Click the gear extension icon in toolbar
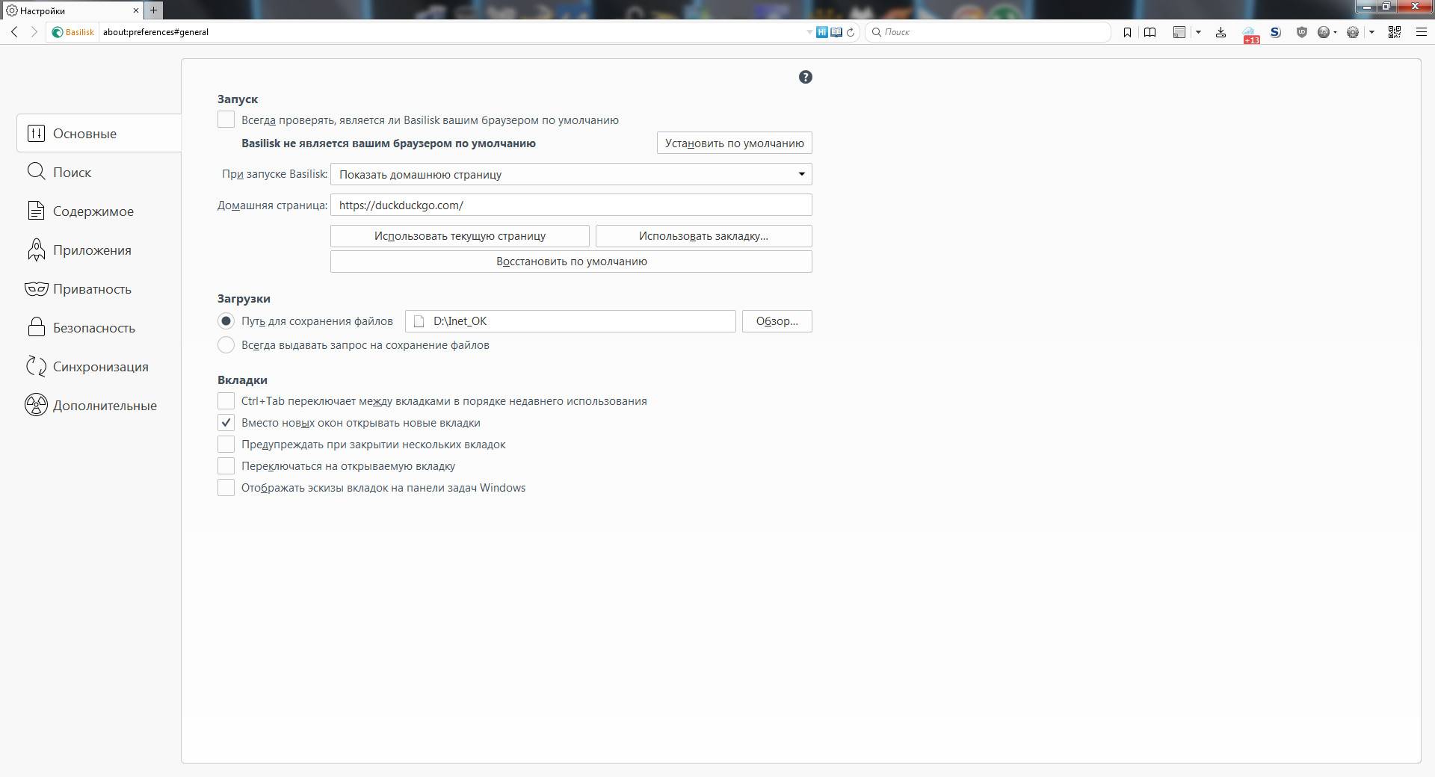 [x=1352, y=32]
